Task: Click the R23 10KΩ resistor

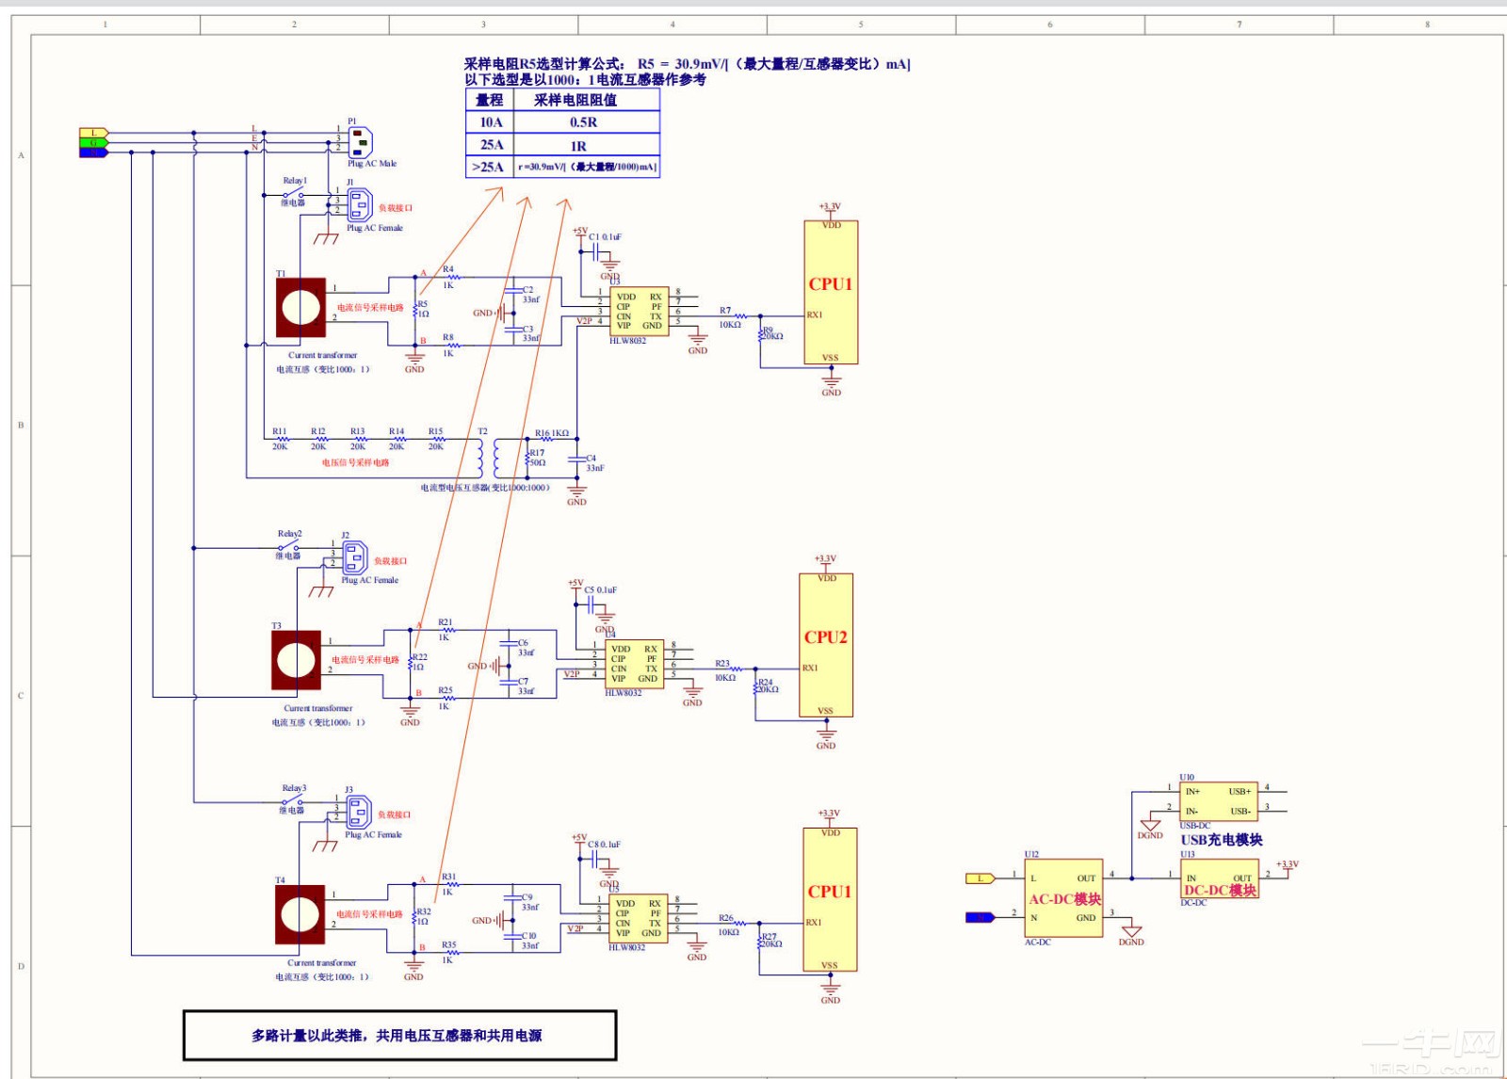Action: [735, 669]
